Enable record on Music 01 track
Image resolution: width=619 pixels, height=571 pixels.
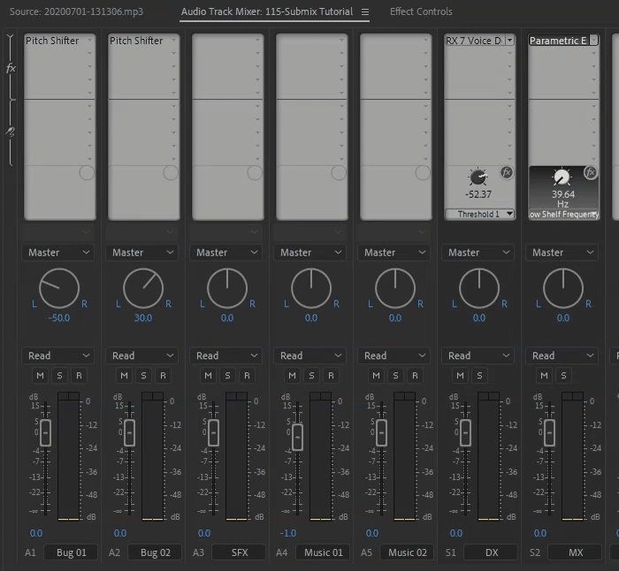pyautogui.click(x=331, y=376)
